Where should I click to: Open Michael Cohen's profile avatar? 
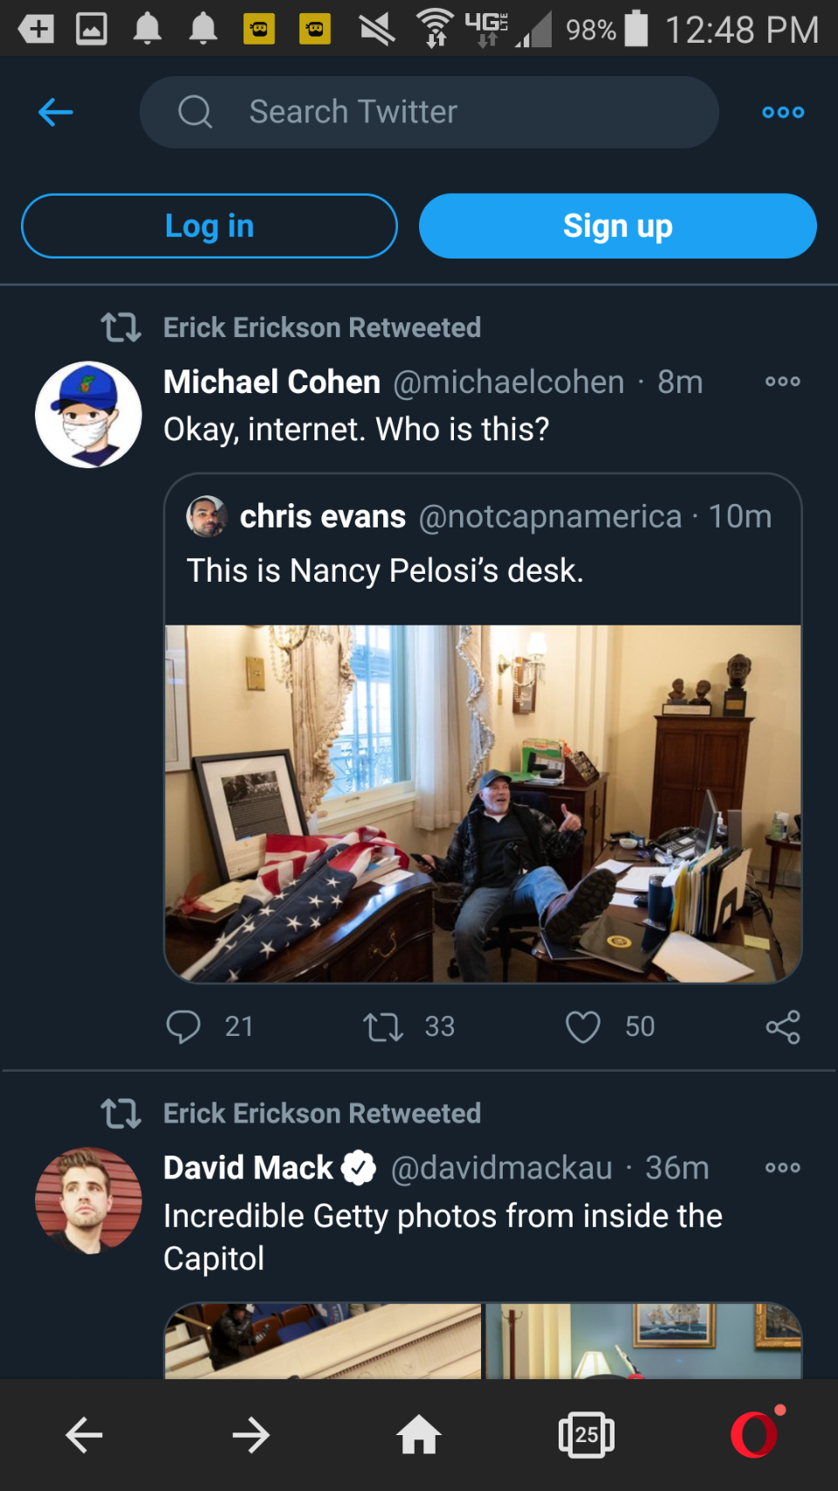pos(88,415)
